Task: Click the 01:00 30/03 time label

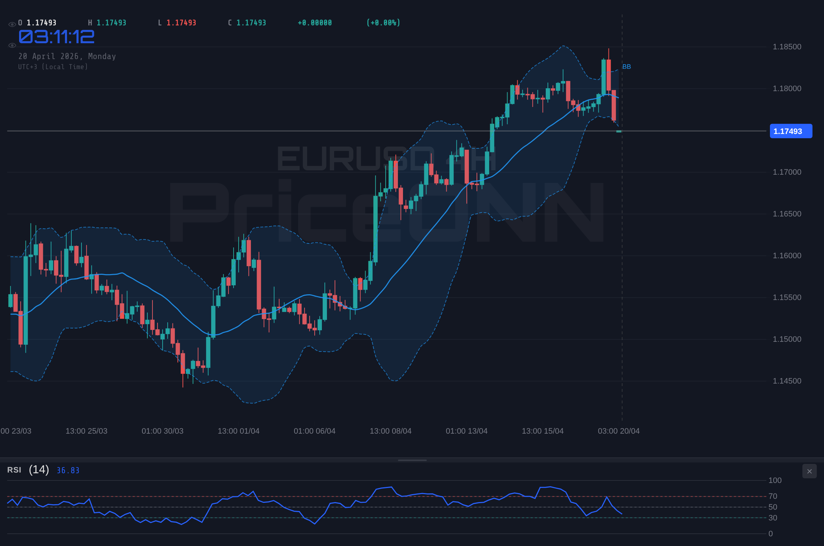Action: click(163, 431)
